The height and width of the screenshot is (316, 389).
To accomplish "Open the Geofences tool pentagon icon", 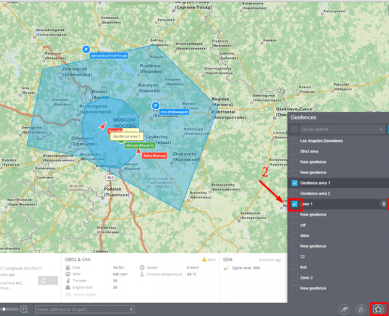I will (378, 309).
